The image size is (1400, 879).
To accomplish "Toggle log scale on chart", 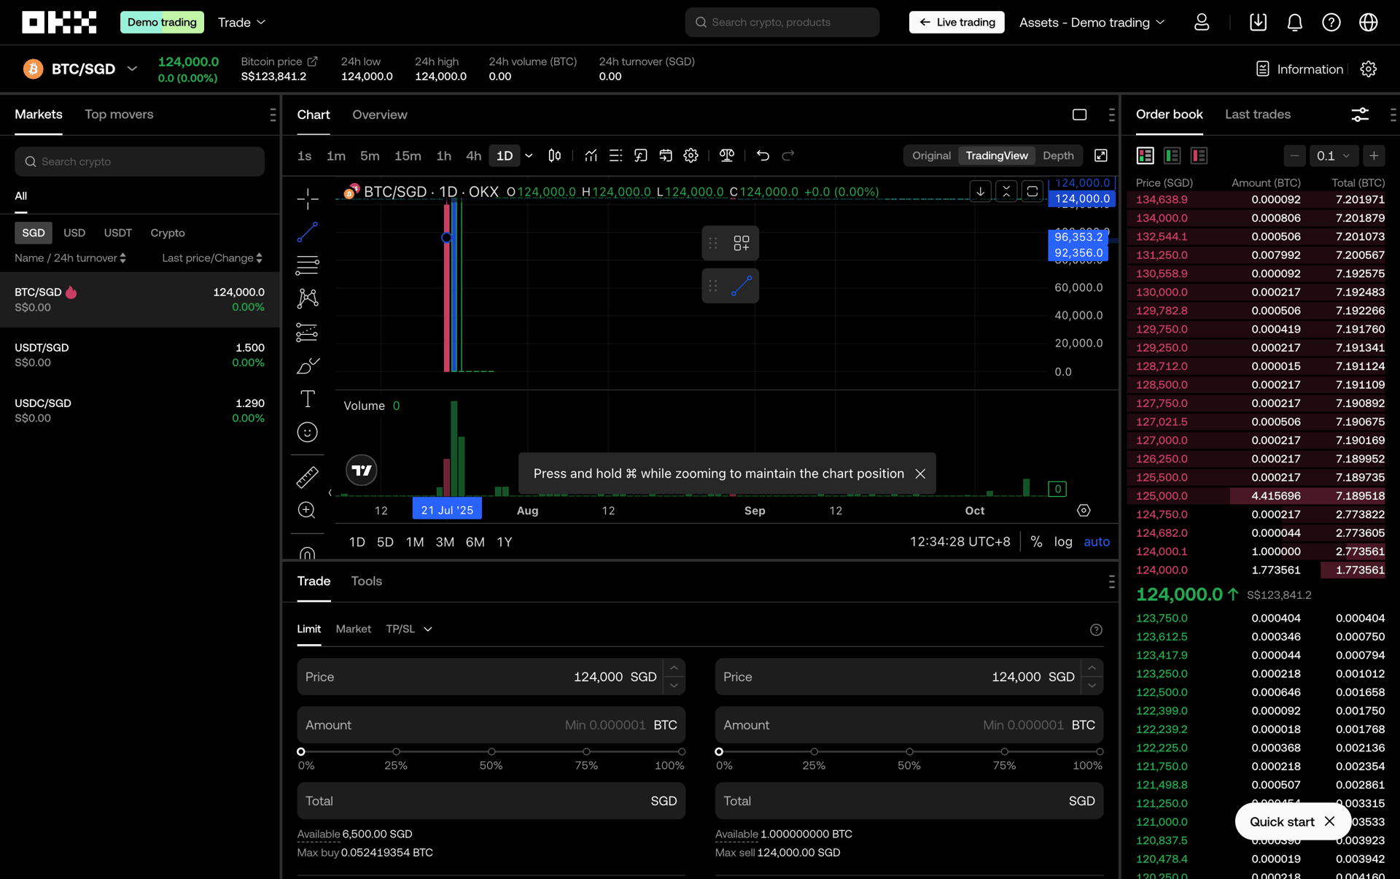I will [1063, 542].
